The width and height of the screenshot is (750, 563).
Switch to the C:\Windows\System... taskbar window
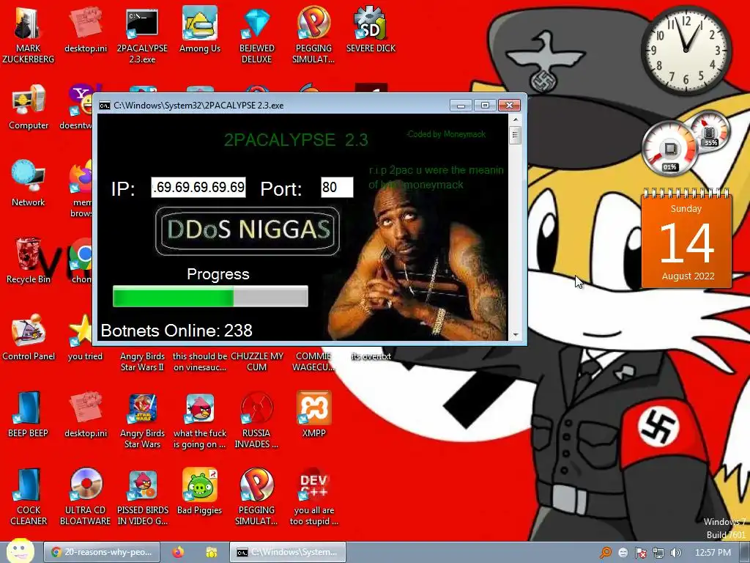coord(288,552)
